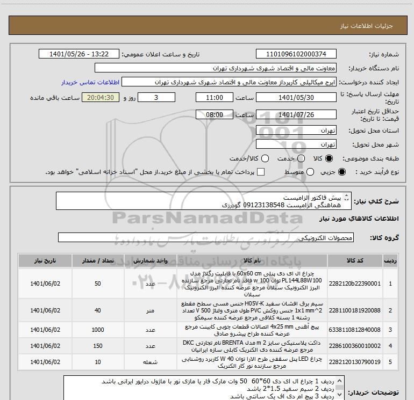Click quantity 1000 in row 3
414x400 pixels.
coord(98,330)
